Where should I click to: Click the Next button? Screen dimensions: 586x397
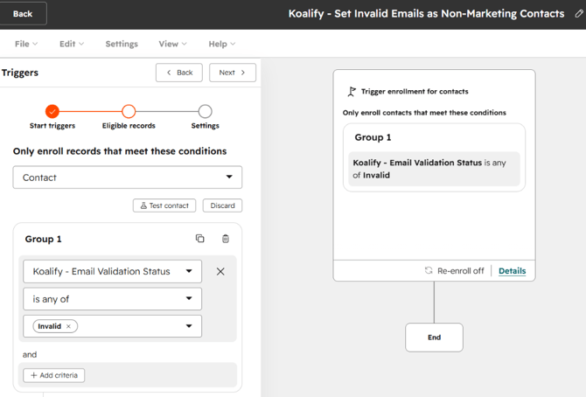pos(233,73)
